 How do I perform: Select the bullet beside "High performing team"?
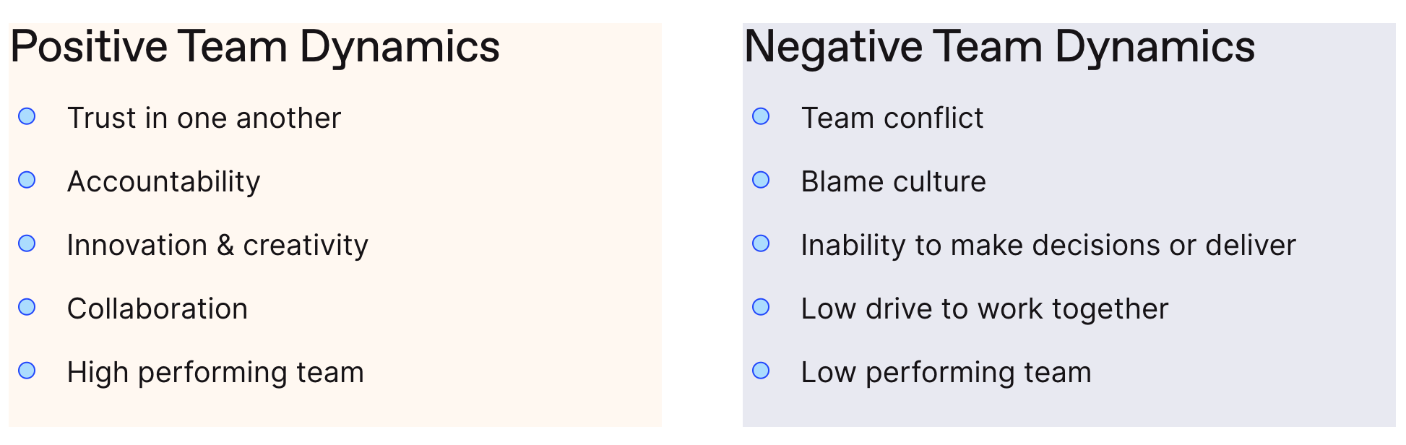[x=27, y=371]
